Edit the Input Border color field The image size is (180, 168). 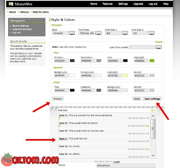click(x=141, y=91)
